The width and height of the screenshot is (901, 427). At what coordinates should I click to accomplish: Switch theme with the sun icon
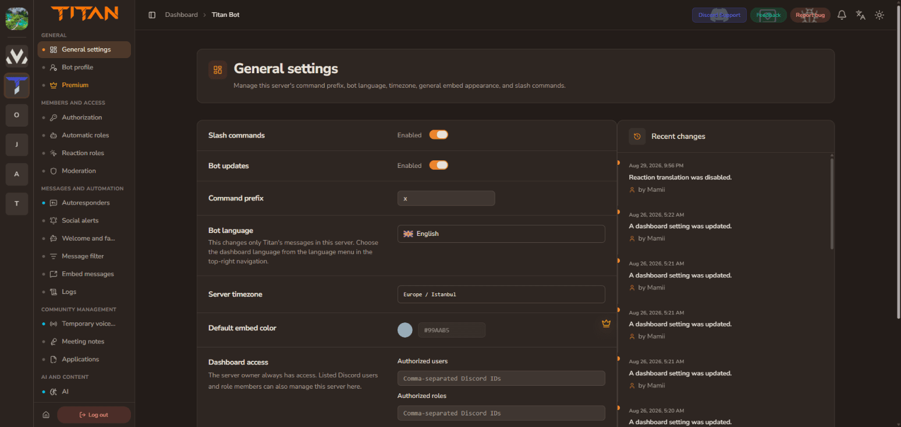(879, 15)
